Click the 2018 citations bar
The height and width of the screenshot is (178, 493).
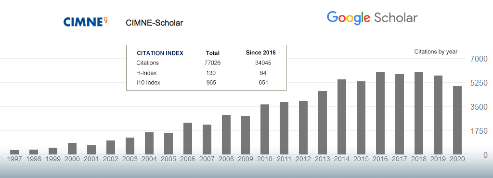[x=419, y=114]
